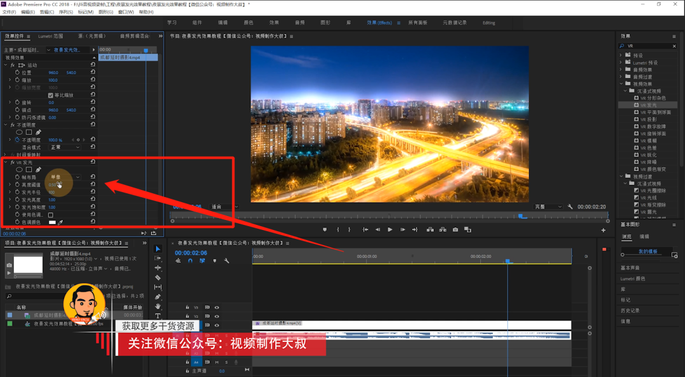Toggle the 等比缩放 checkbox
The image size is (685, 377).
point(51,95)
